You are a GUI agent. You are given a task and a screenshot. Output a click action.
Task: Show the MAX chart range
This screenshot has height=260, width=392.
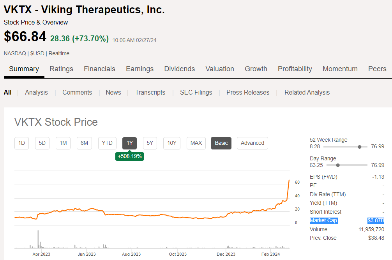(x=196, y=143)
